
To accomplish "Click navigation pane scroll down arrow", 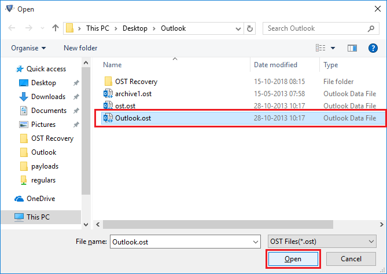I will coord(86,225).
